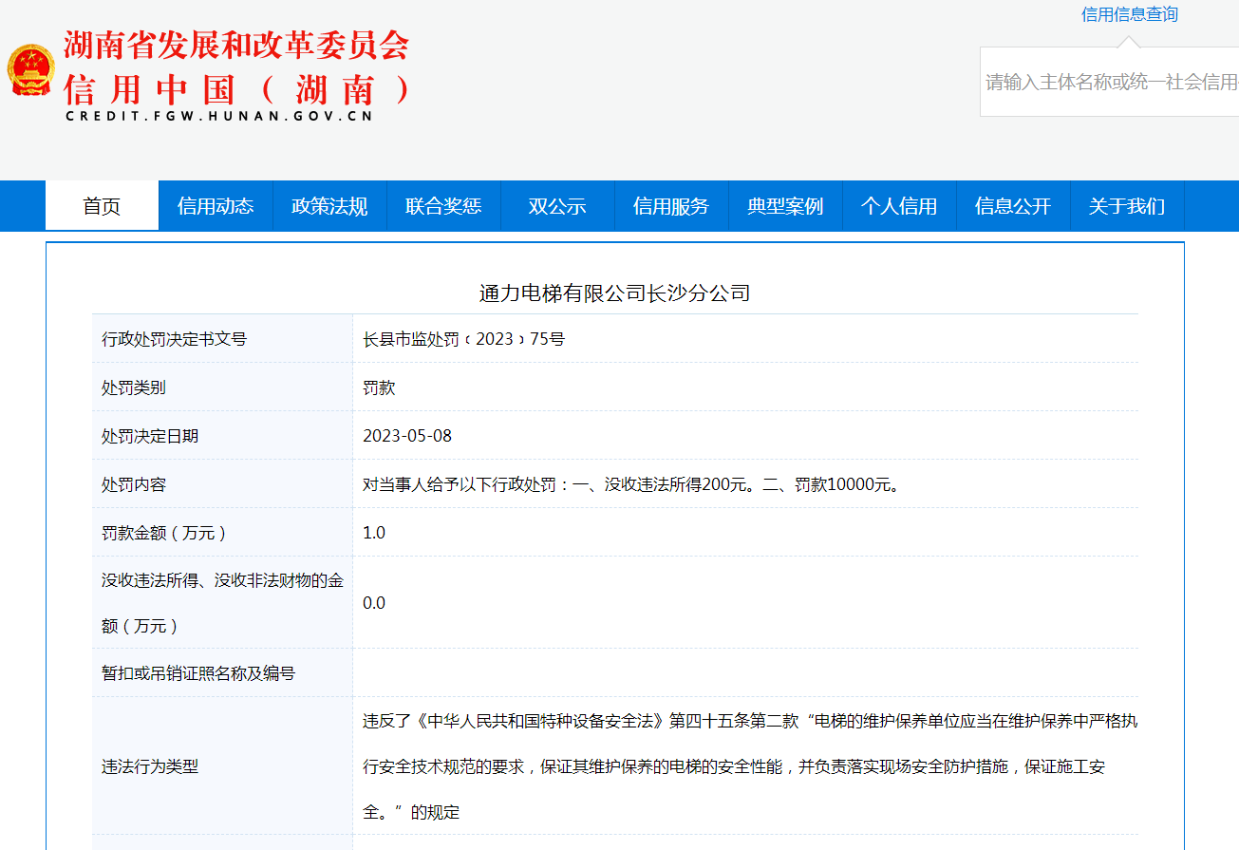
Task: Open the 双公示 navigation item
Action: tap(557, 206)
